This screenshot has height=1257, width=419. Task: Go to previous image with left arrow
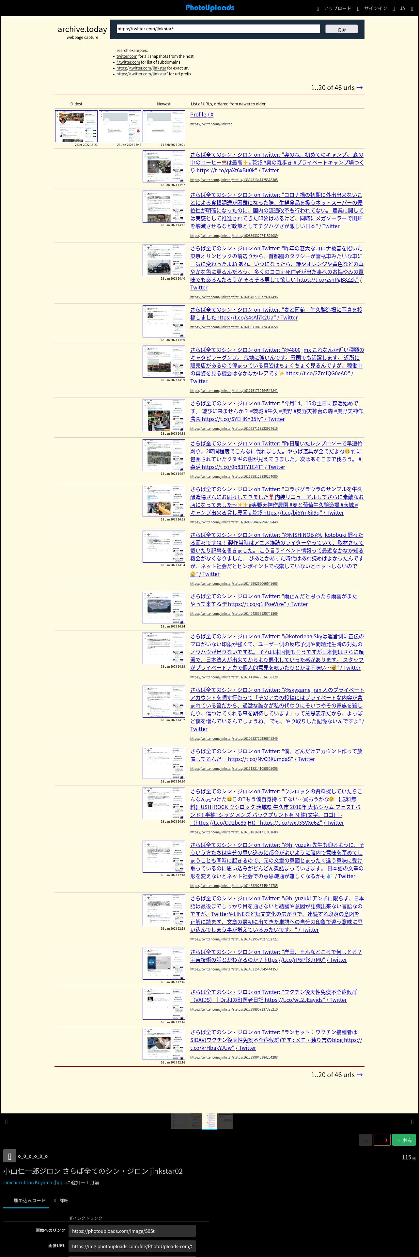coord(6,1122)
